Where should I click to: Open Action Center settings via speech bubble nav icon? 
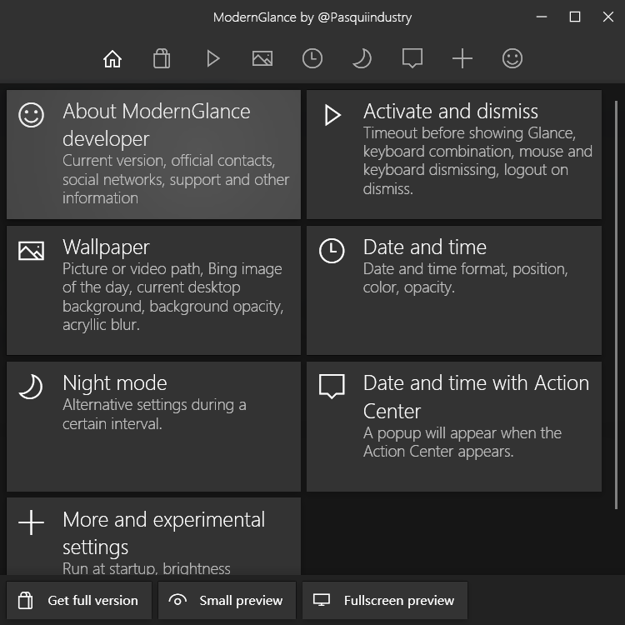click(412, 59)
